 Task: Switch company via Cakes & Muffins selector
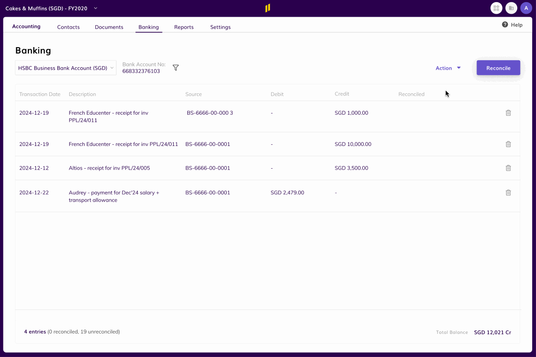pyautogui.click(x=50, y=8)
